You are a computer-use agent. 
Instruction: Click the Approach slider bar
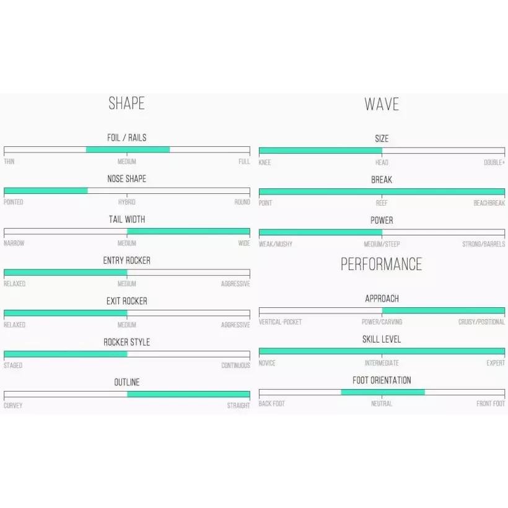pos(382,311)
